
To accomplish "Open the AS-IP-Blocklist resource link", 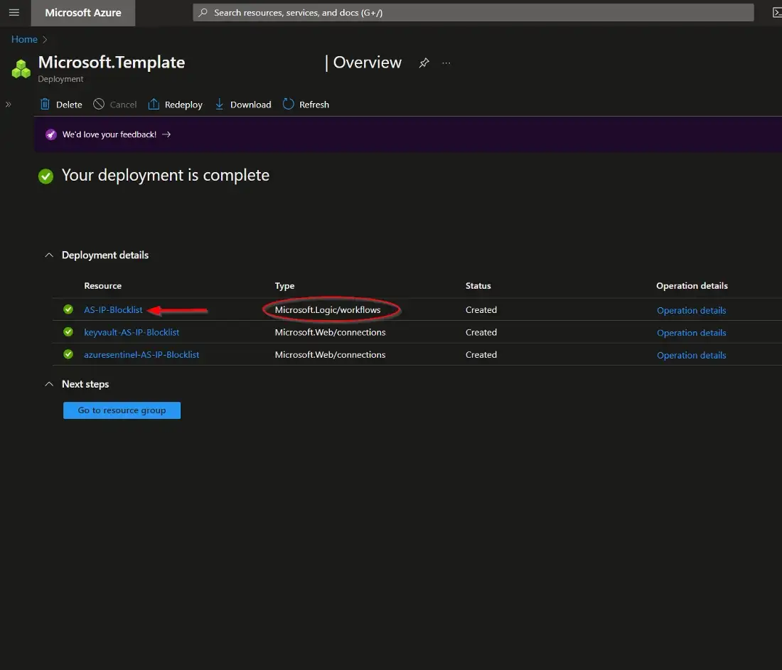I will click(x=113, y=310).
